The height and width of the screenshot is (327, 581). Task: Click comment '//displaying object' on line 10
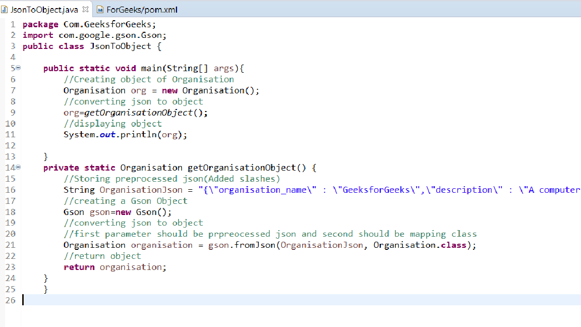click(112, 124)
